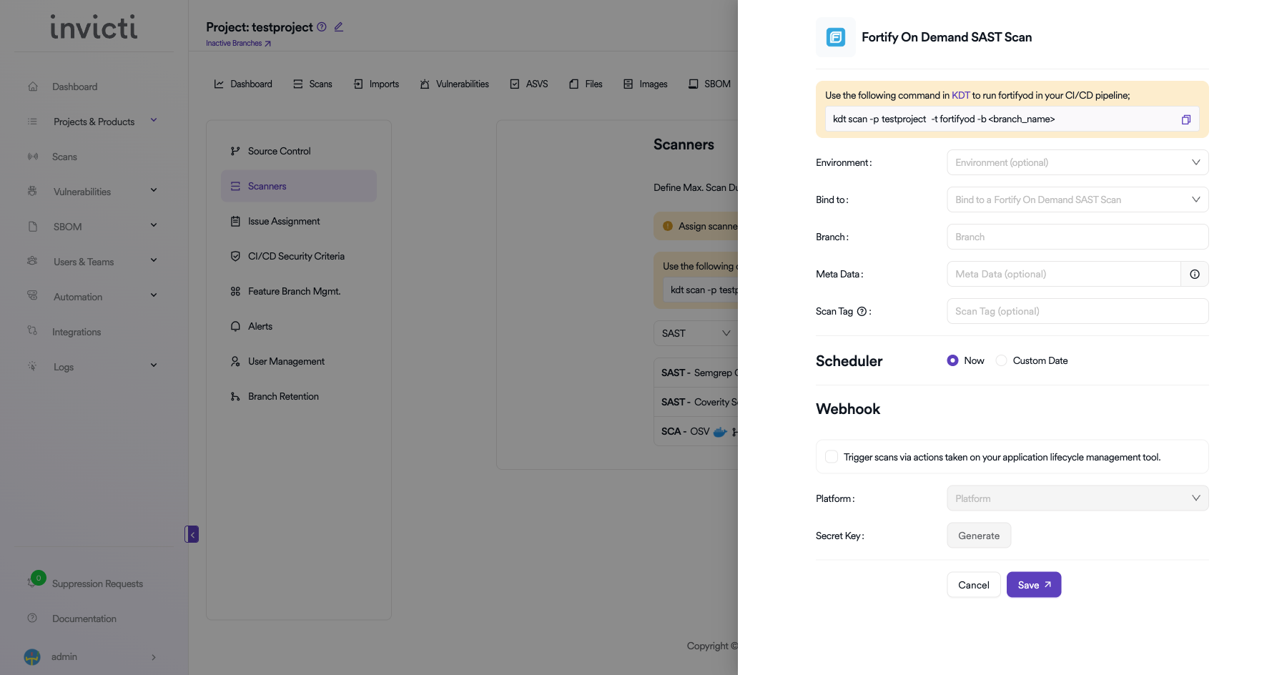Follow the KDT link
Viewport: 1287px width, 675px height.
click(x=960, y=95)
